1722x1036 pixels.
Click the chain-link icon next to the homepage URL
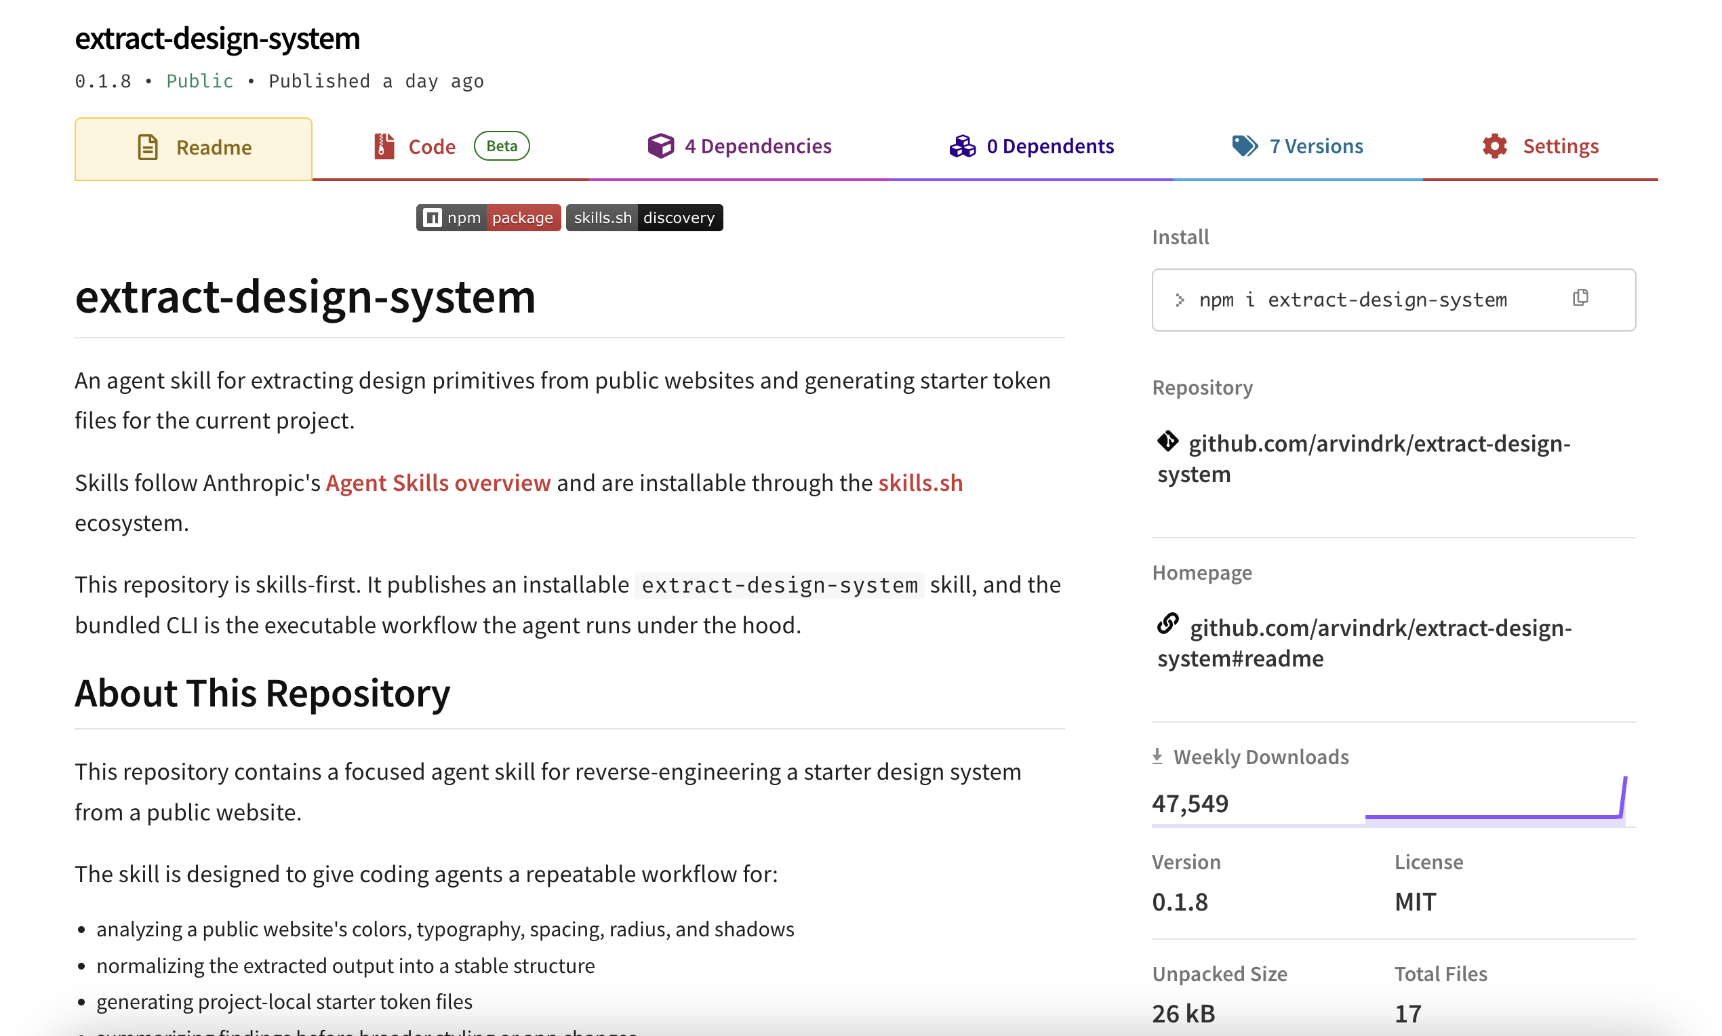(1168, 626)
